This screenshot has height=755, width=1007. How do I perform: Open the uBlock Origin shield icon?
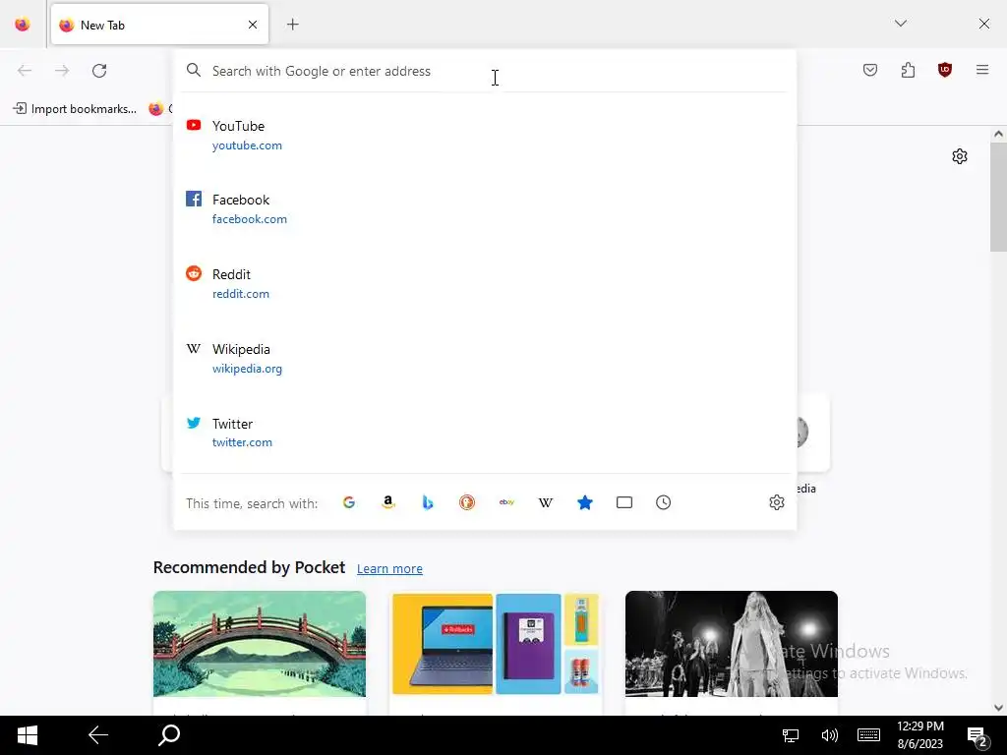(945, 70)
